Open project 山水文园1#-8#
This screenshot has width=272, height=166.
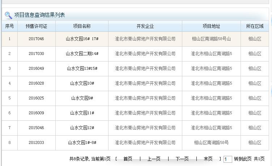coord(82,142)
